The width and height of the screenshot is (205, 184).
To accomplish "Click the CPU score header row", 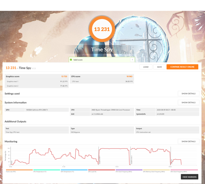I will tap(102, 77).
